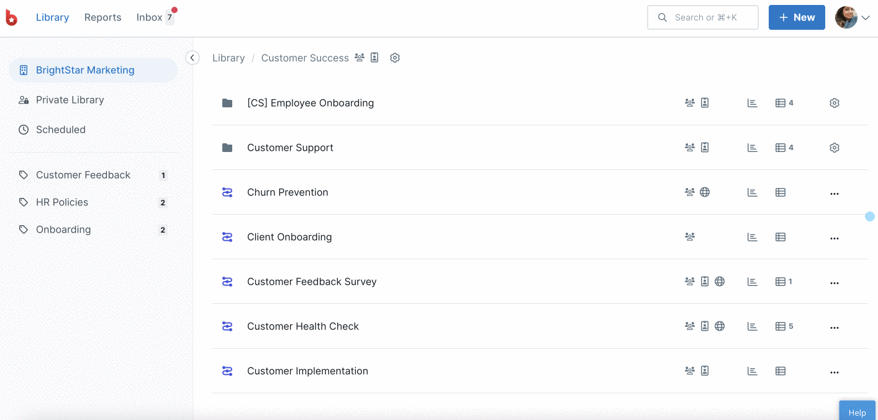Click members icon in [CS] Employee Onboarding row
The image size is (878, 420).
690,103
